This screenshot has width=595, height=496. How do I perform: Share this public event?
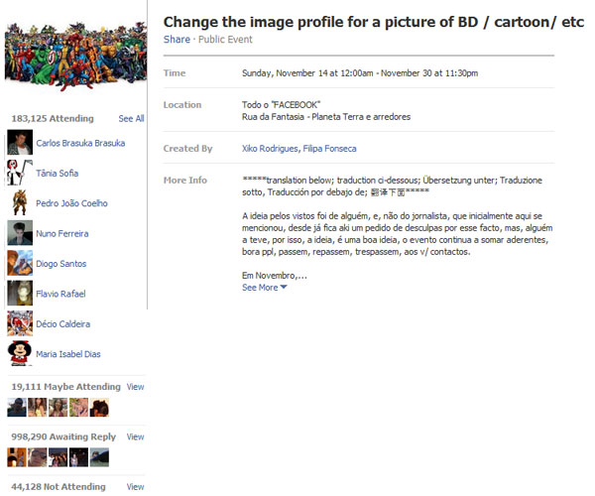pos(177,40)
